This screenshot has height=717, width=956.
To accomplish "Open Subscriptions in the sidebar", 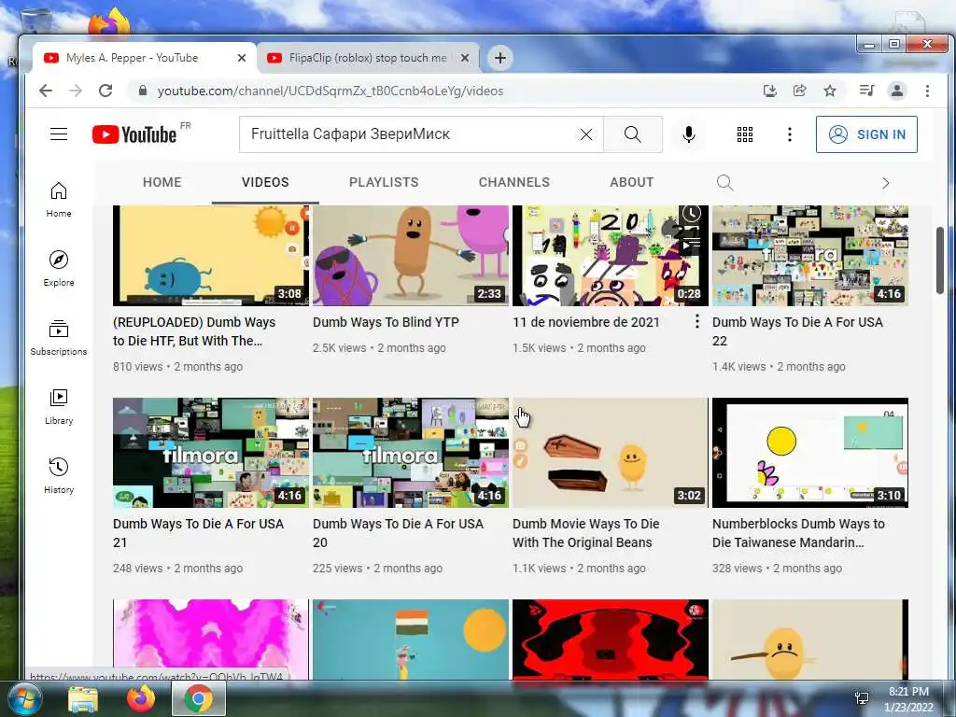I will [59, 338].
